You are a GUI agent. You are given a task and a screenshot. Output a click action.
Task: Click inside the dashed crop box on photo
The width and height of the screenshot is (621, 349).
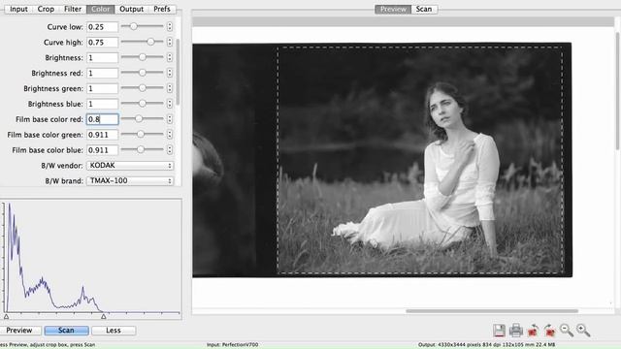pyautogui.click(x=420, y=160)
